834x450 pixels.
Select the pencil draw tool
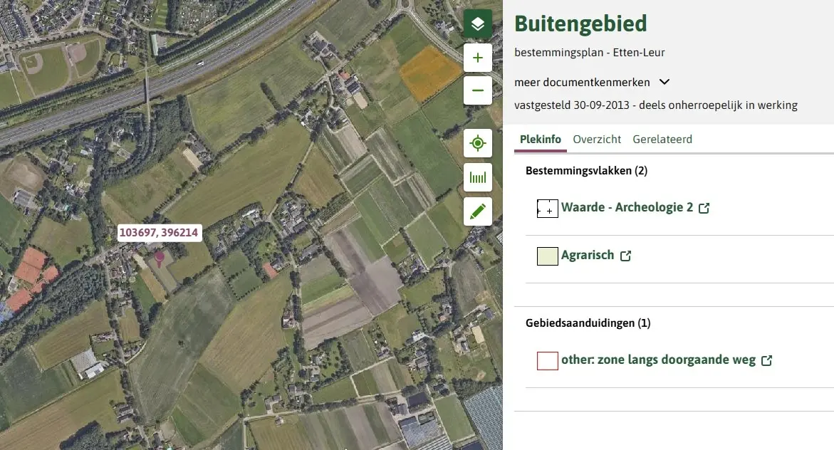pos(478,211)
